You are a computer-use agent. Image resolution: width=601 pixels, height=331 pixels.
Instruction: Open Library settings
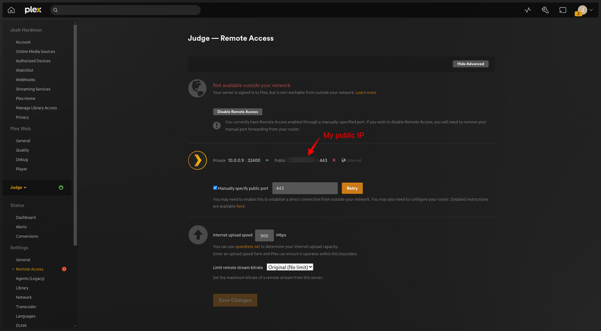[22, 288]
